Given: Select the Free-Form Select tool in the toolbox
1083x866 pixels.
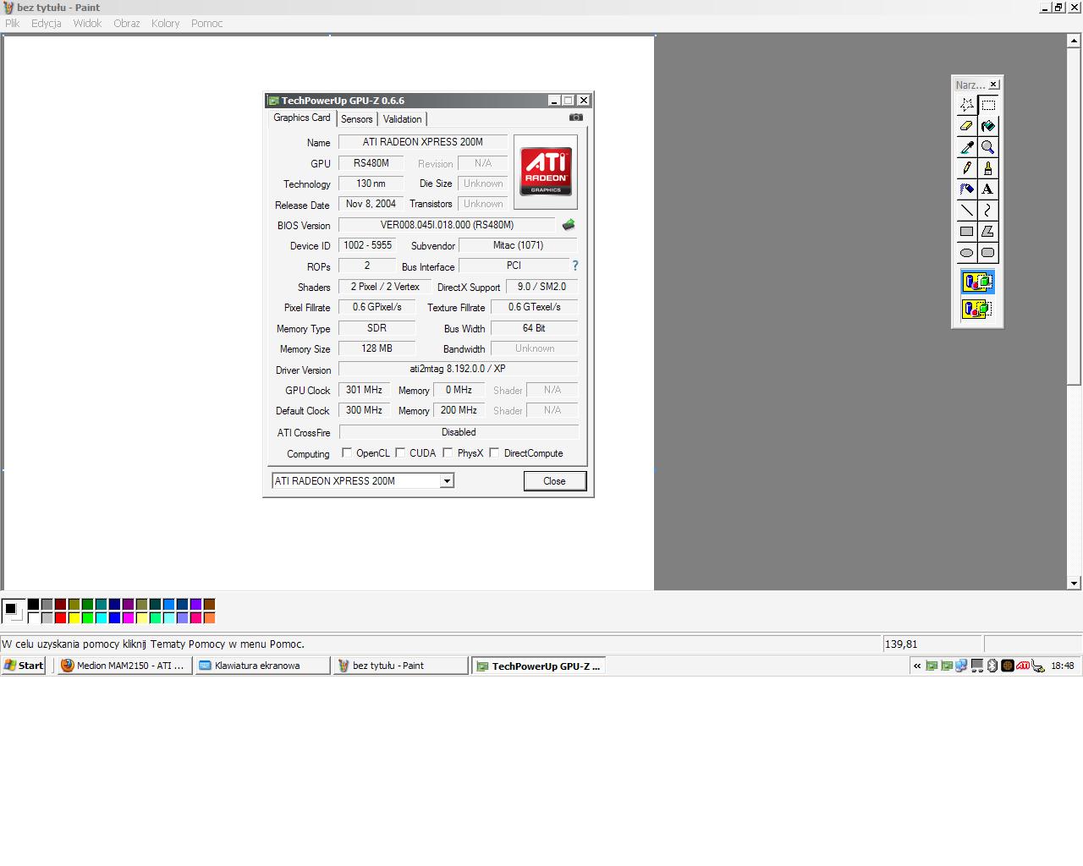Looking at the screenshot, I should (967, 105).
